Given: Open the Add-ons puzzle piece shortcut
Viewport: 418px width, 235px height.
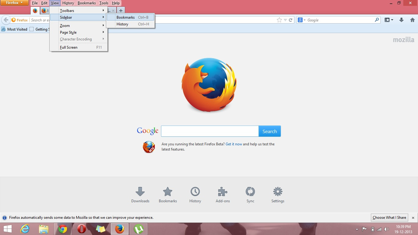Looking at the screenshot, I should pyautogui.click(x=223, y=195).
